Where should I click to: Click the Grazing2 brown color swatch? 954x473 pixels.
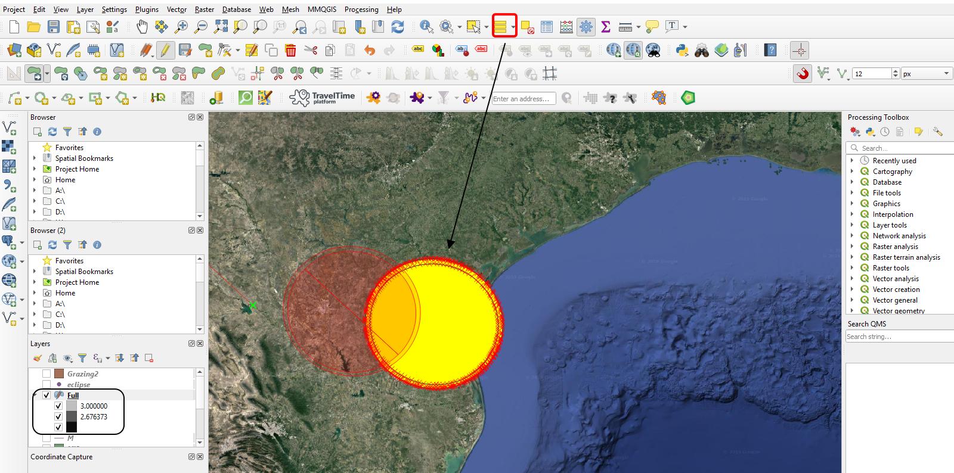pyautogui.click(x=59, y=374)
